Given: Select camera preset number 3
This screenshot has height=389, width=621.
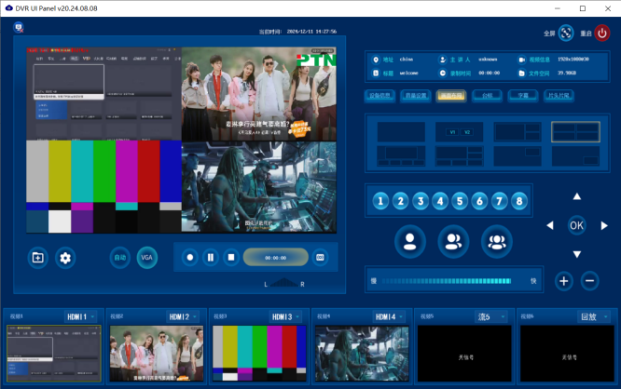Looking at the screenshot, I should click(x=421, y=201).
